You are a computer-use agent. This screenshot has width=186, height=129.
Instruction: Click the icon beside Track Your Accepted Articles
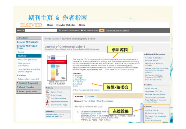(146, 116)
